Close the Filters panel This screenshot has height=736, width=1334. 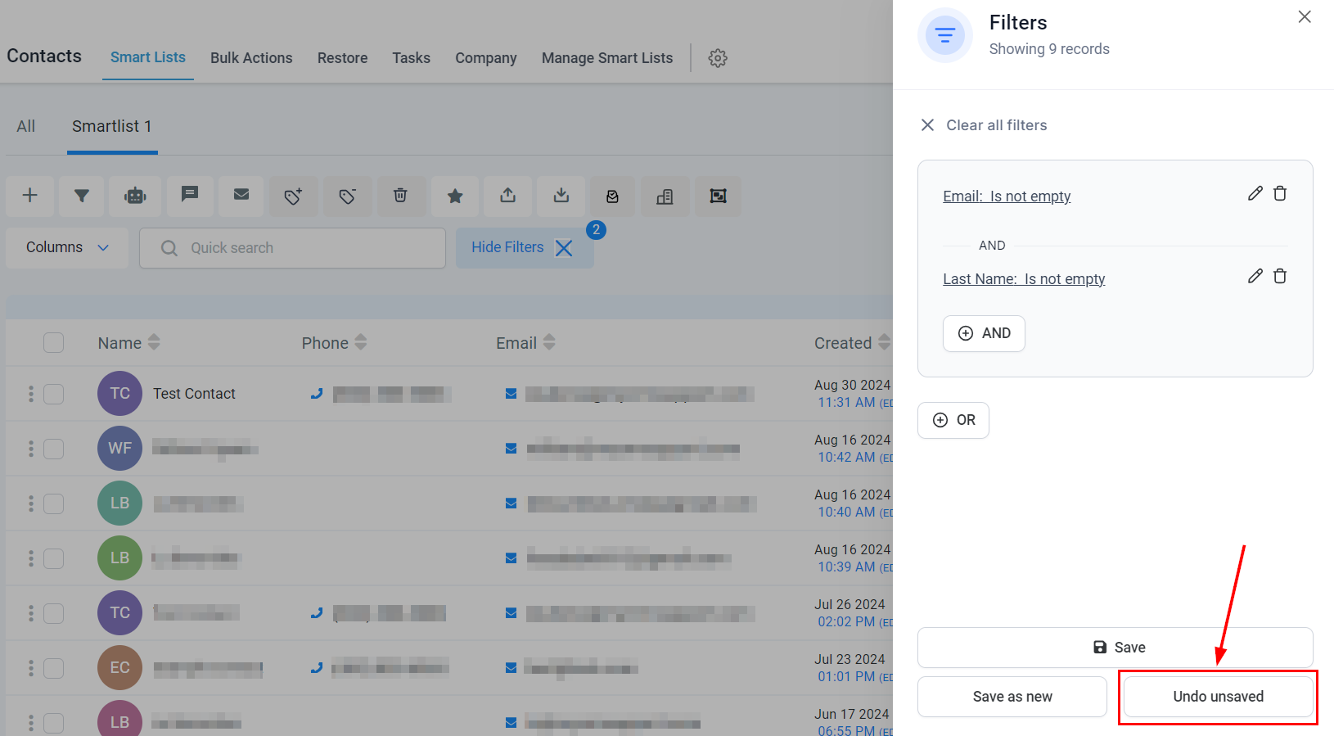(x=1305, y=16)
